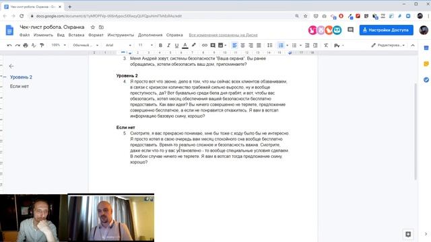Click the insert image icon
431x242 pixels.
220,45
